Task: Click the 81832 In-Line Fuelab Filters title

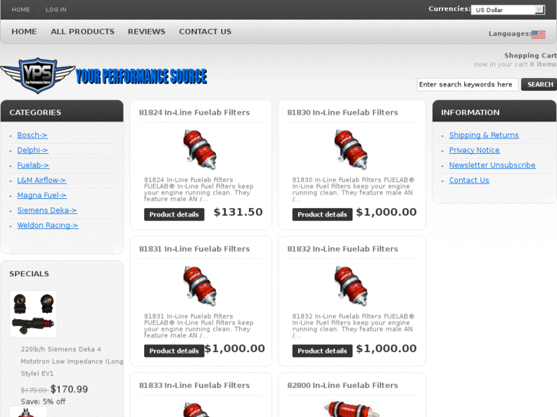Action: point(342,249)
